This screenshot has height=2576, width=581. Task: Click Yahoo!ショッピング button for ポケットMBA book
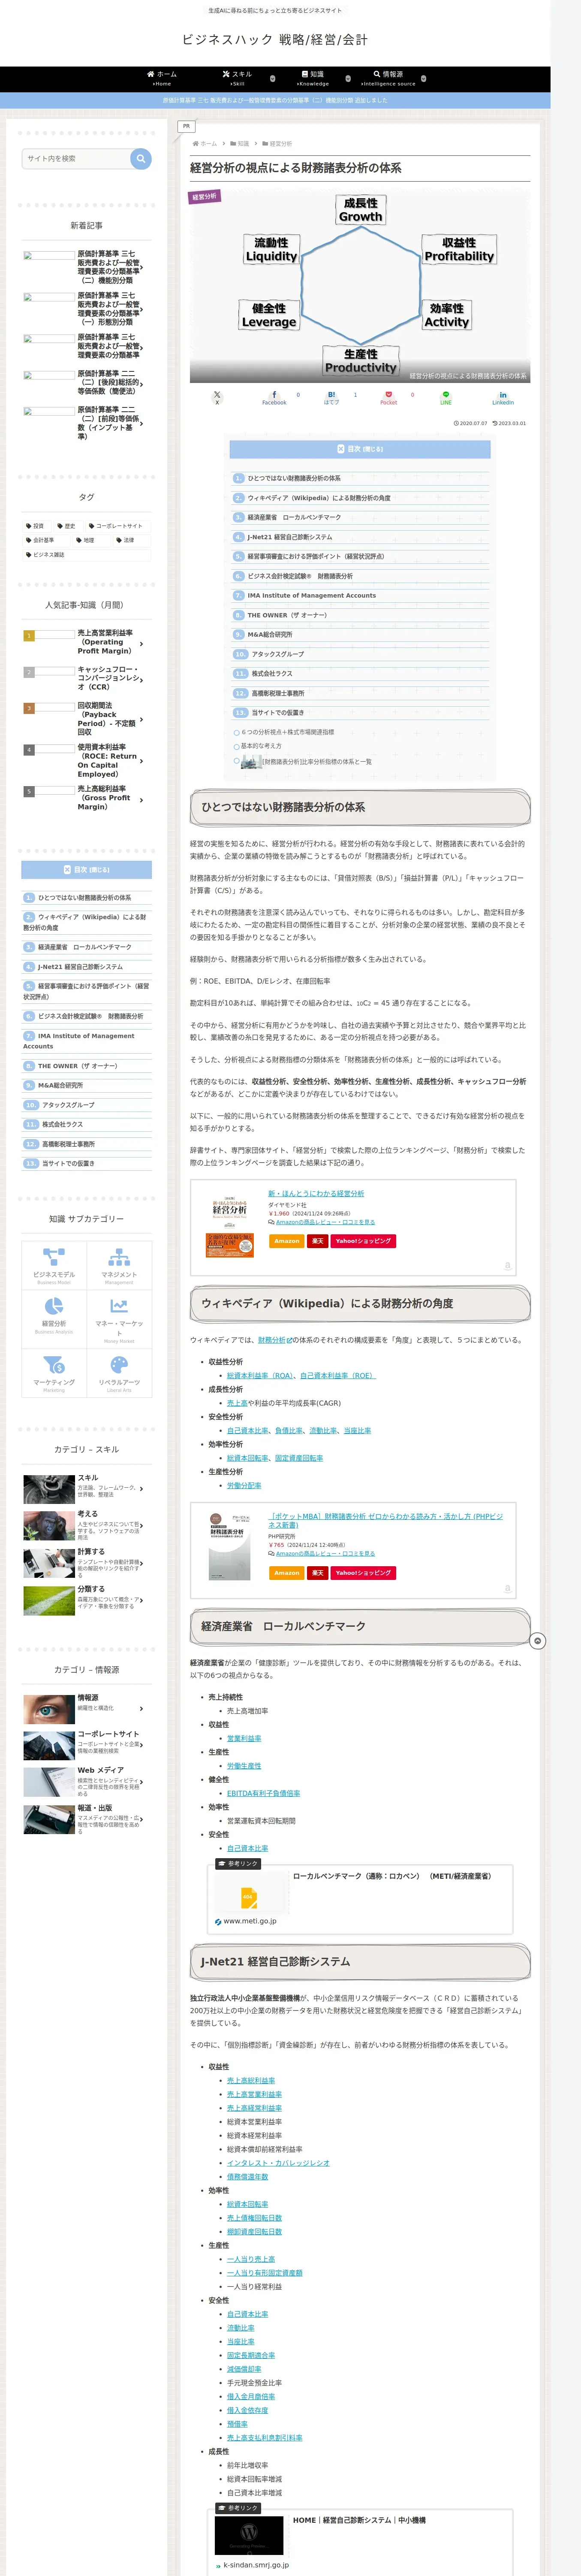[363, 1573]
